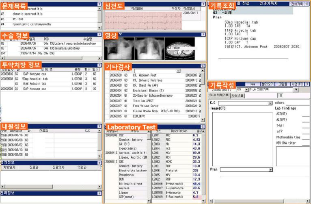Open the C.C dropdown list

(x=270, y=103)
